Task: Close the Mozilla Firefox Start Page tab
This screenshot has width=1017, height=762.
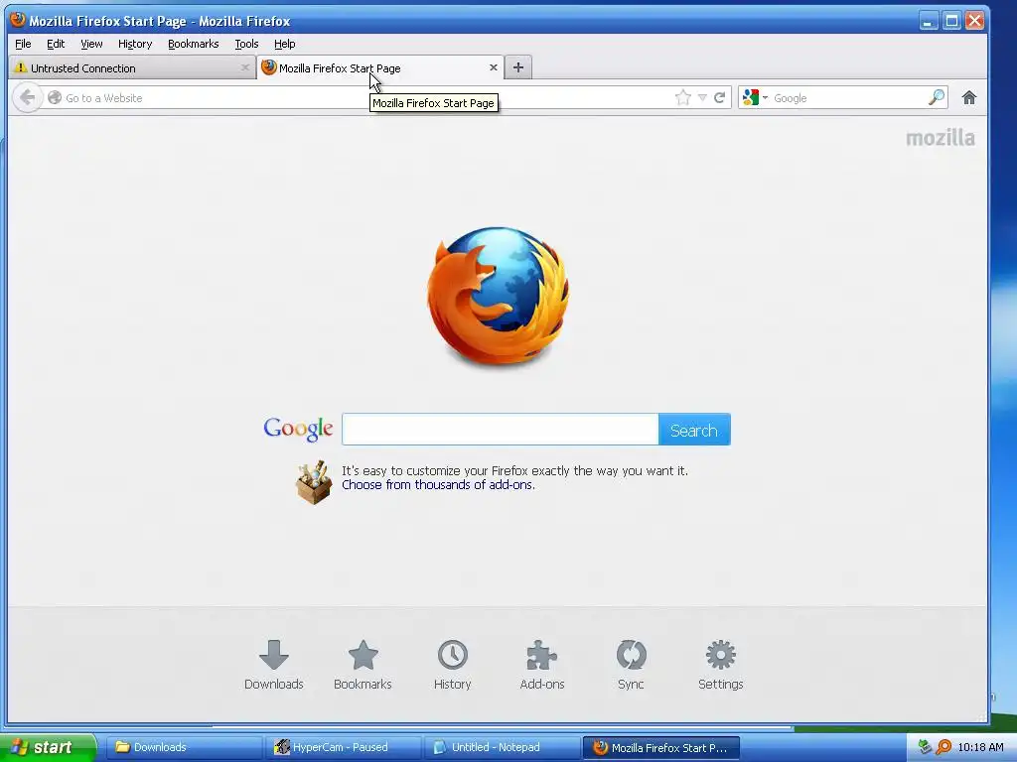Action: 493,67
